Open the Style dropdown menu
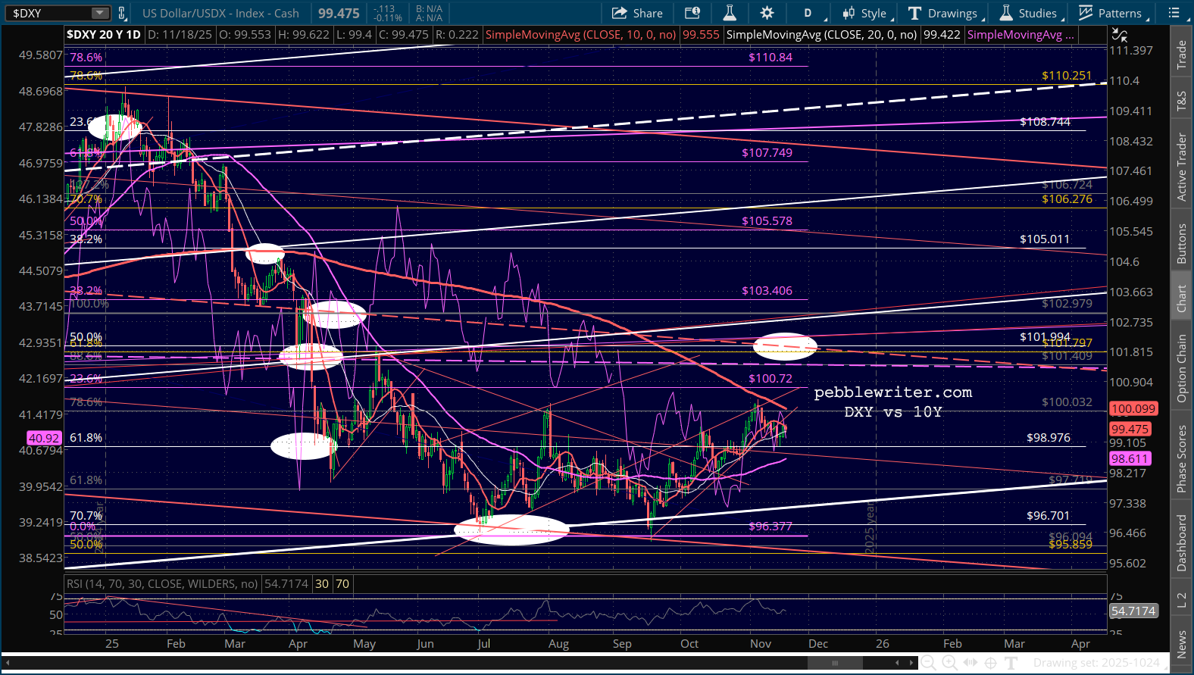1194x675 pixels. pos(867,13)
